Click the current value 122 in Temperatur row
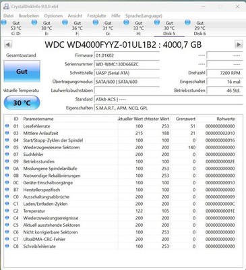This screenshot has height=270, width=246. pyautogui.click(x=139, y=211)
